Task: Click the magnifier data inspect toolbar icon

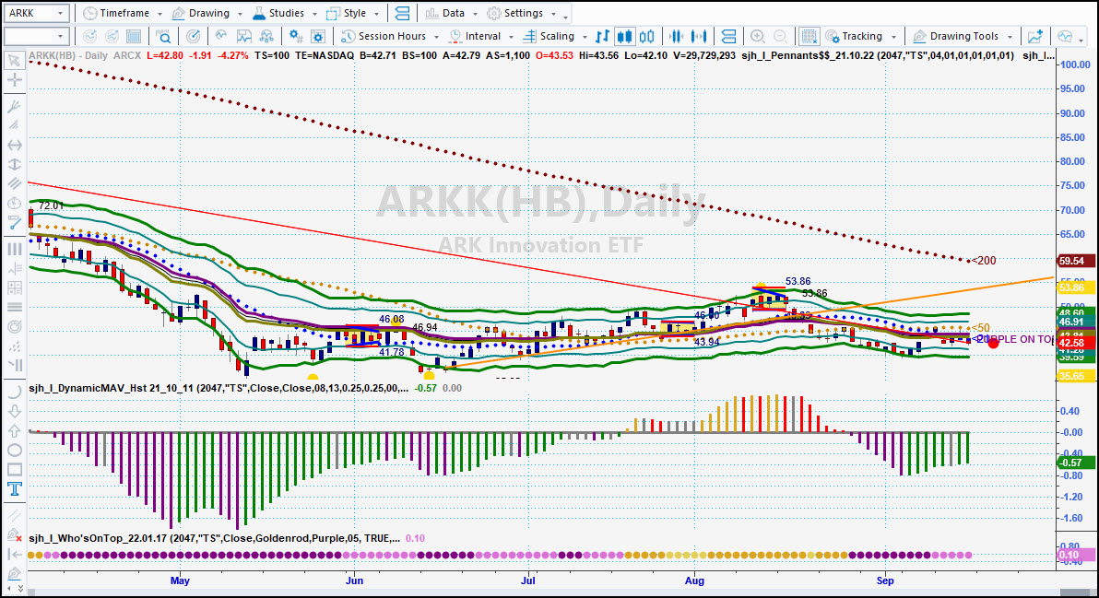Action: pos(163,37)
